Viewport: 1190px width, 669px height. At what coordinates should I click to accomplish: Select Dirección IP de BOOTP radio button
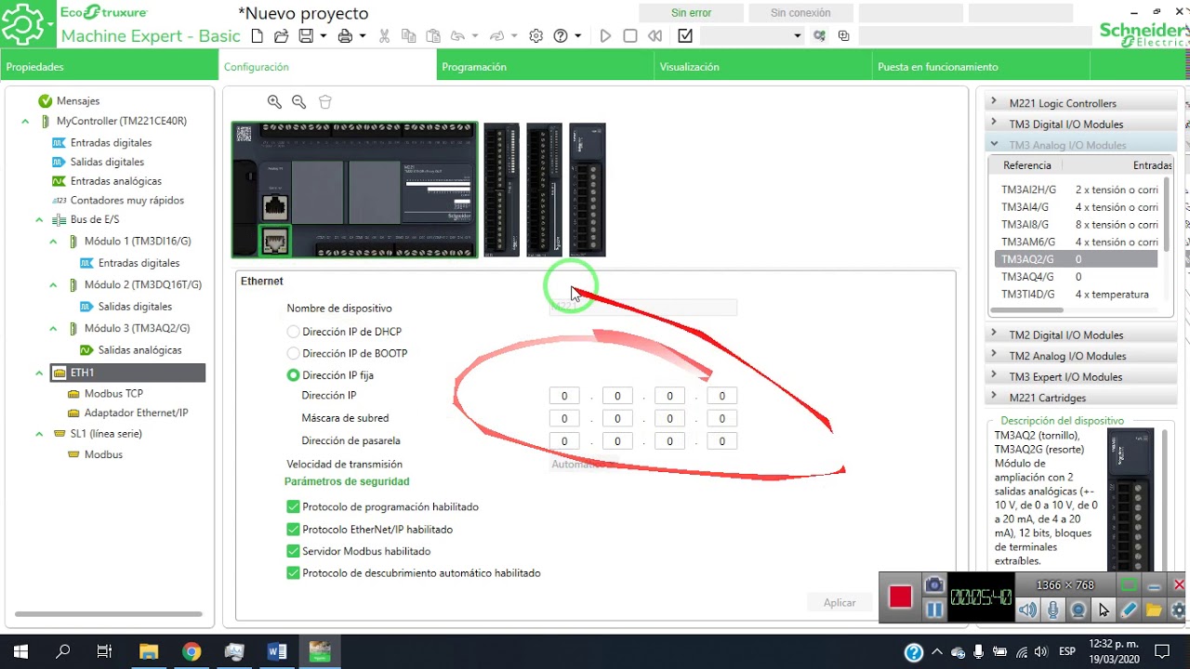pos(294,354)
